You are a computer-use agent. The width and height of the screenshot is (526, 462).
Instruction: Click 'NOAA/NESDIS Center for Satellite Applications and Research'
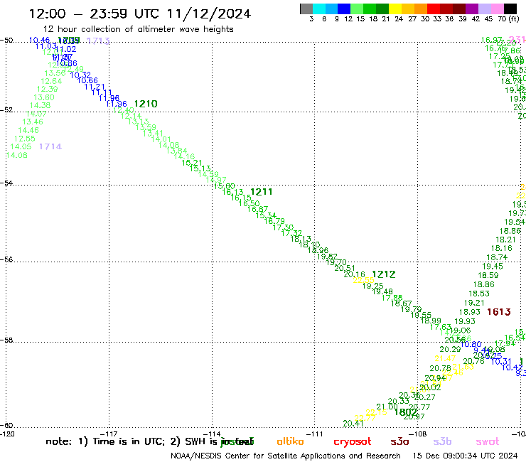click(x=286, y=456)
